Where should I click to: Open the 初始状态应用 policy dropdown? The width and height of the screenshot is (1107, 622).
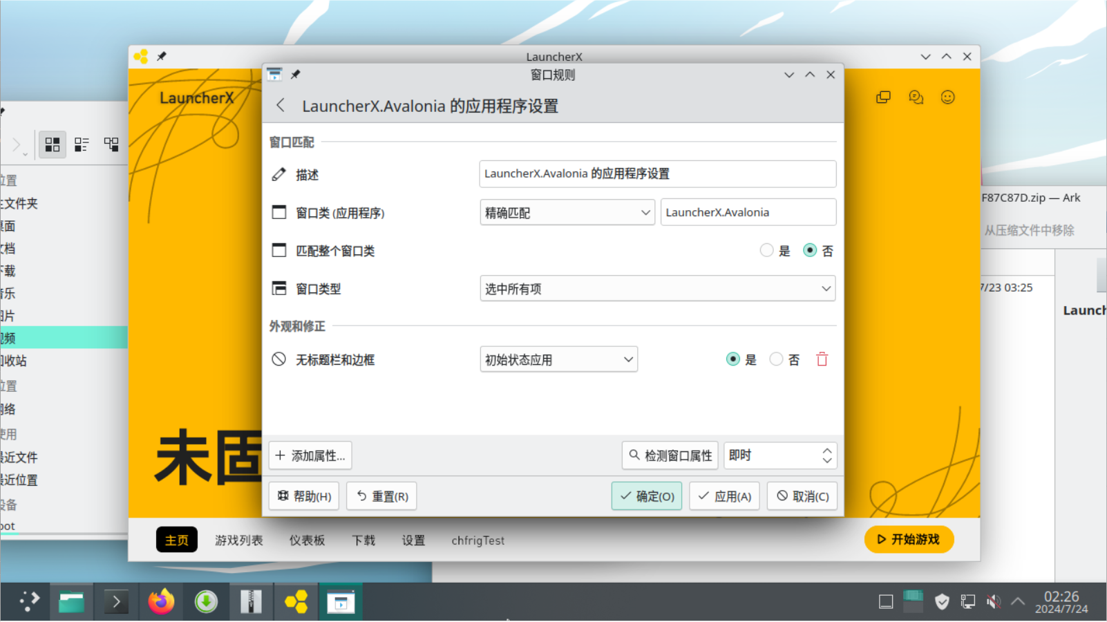[x=558, y=359]
